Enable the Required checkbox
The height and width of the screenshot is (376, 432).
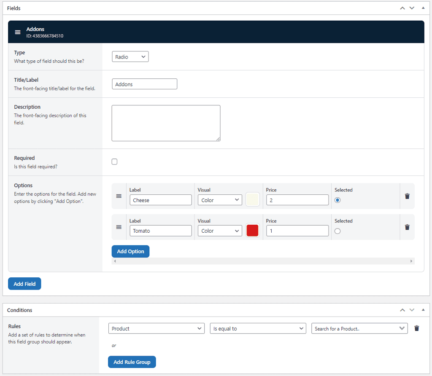click(114, 162)
